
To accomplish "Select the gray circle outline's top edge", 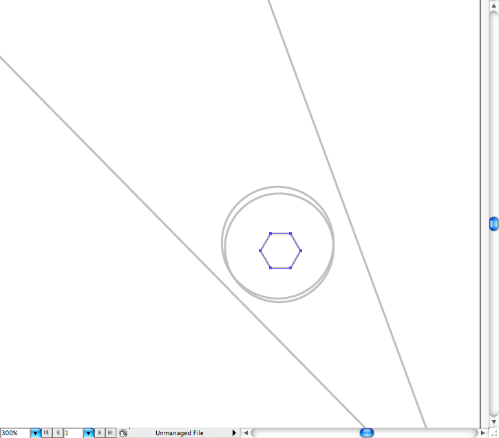I will pos(278,187).
